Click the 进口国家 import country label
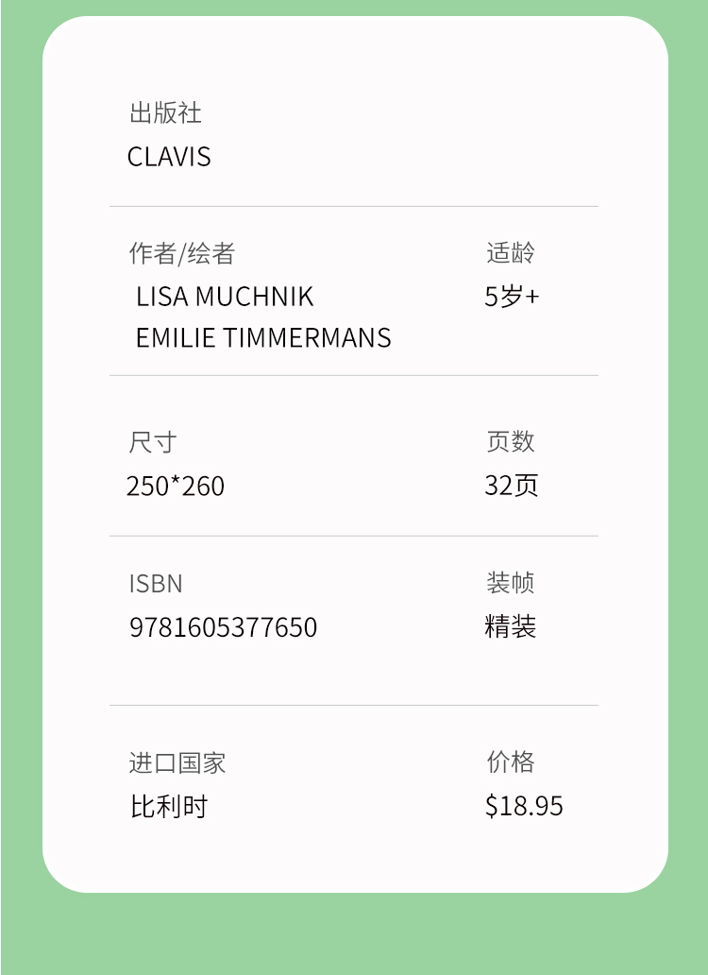 click(x=177, y=762)
